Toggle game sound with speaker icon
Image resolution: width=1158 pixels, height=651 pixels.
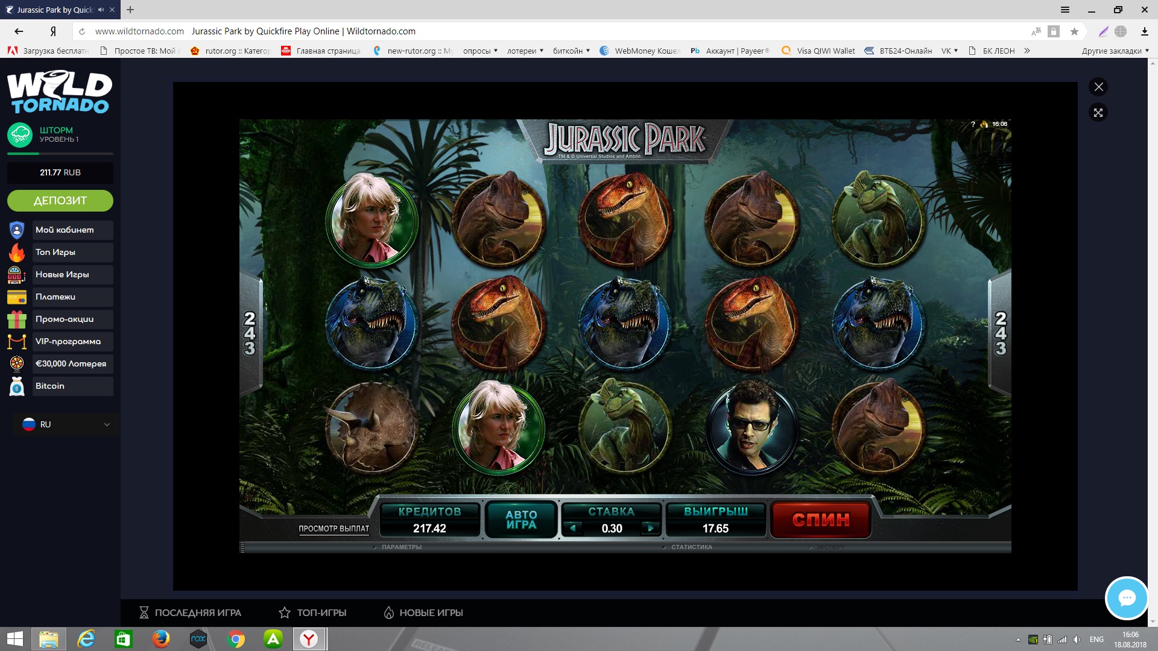click(984, 124)
